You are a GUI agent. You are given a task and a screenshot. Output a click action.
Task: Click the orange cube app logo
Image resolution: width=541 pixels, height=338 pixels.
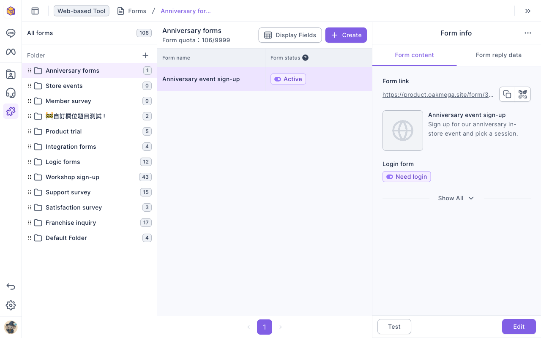click(11, 11)
